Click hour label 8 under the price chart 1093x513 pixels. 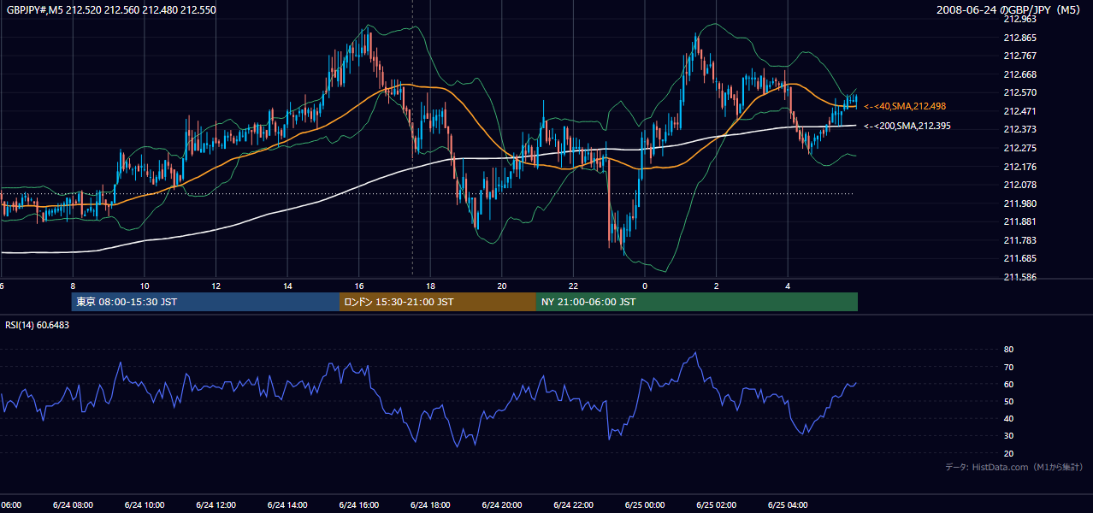tap(73, 286)
